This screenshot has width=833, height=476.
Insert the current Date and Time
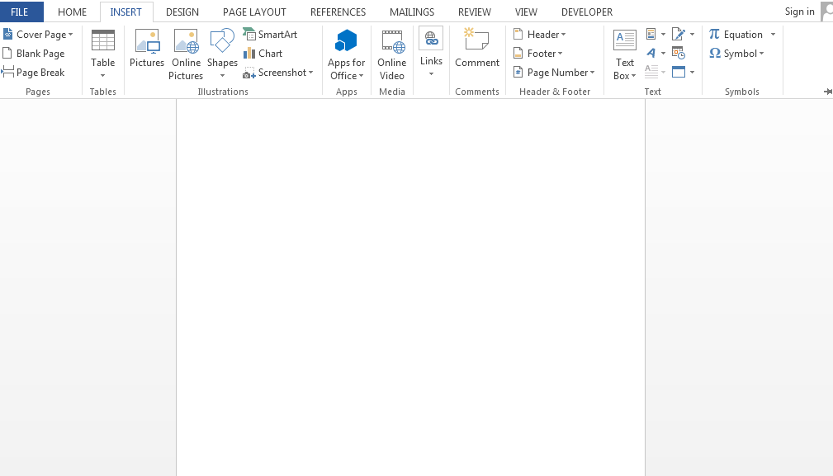[676, 52]
